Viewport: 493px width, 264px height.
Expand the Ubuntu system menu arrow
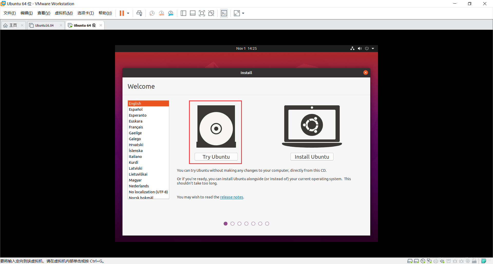pyautogui.click(x=373, y=48)
